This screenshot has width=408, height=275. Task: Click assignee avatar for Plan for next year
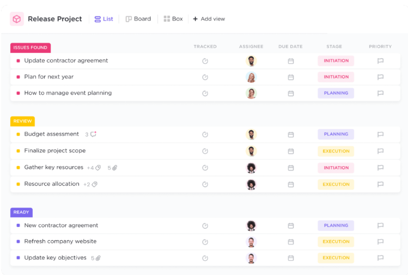pyautogui.click(x=251, y=77)
